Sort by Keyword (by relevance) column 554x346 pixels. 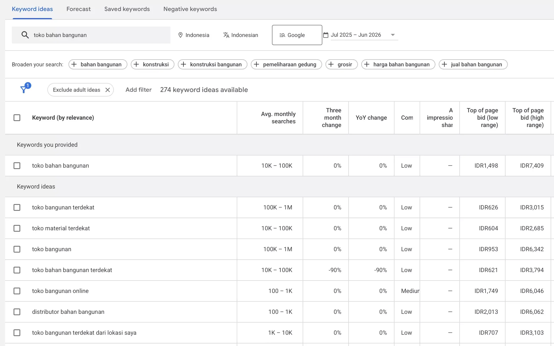click(63, 118)
